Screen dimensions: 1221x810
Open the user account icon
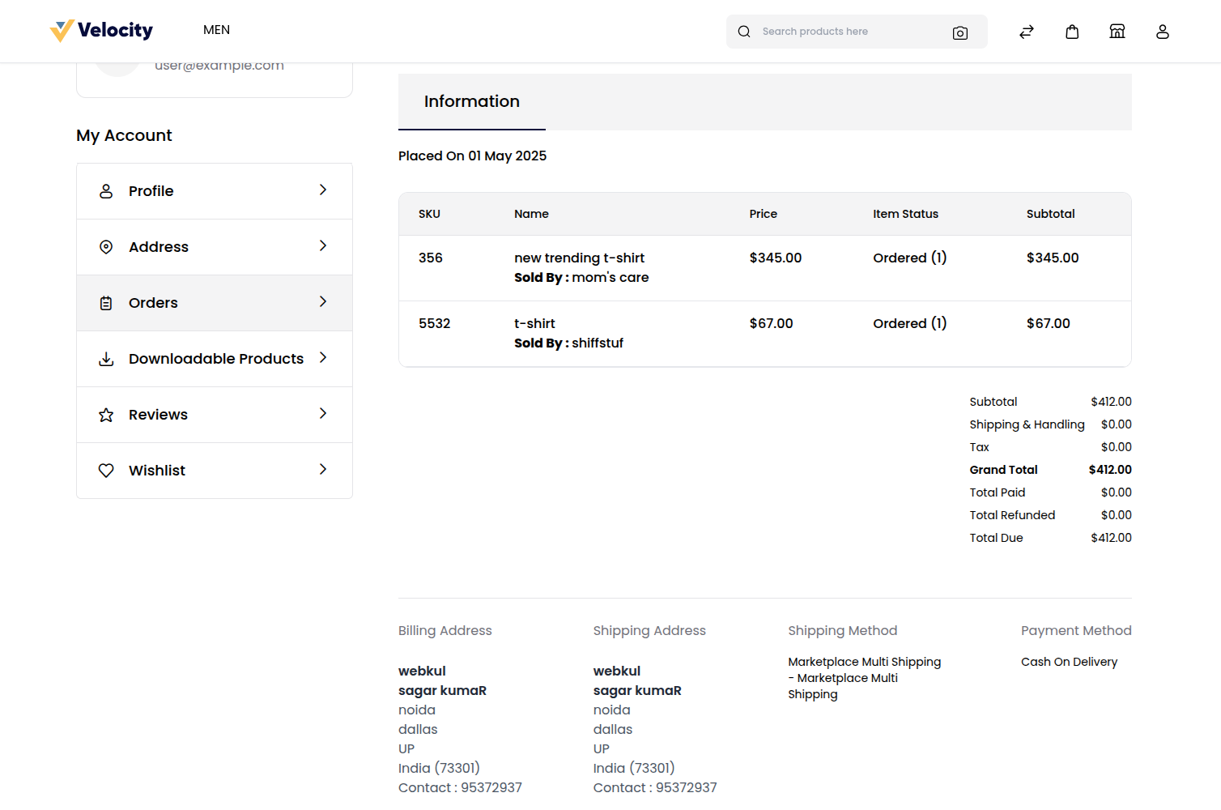pos(1163,32)
